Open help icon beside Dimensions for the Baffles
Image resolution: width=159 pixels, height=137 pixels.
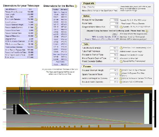(76, 6)
